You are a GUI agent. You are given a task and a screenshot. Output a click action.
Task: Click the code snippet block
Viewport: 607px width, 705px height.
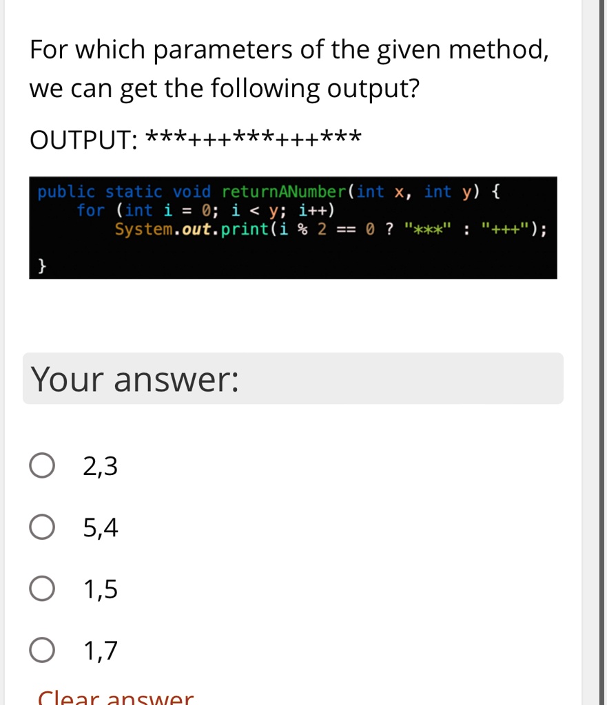[x=293, y=227]
